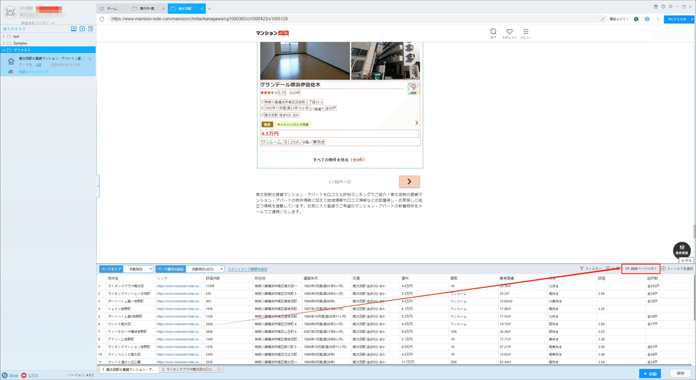This screenshot has height=380, width=696.
Task: Click the task search icon in sidebar
Action: [90, 28]
